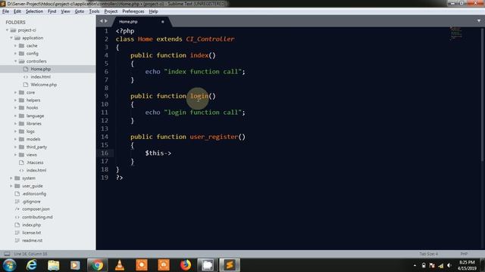The image size is (485, 272).
Task: Change Tab Size setting in status bar
Action: point(429,254)
